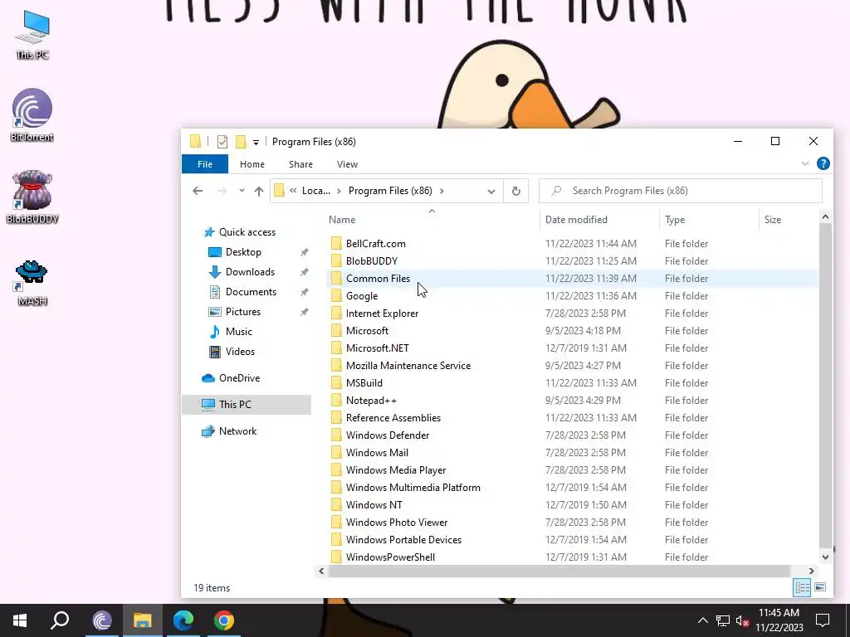This screenshot has height=637, width=850.
Task: Open the This PC desktop icon
Action: [32, 35]
